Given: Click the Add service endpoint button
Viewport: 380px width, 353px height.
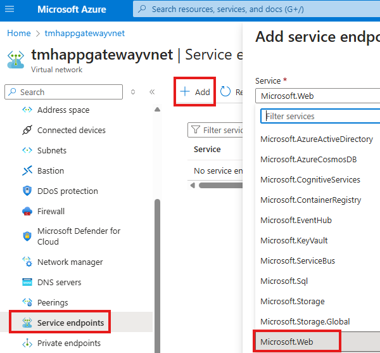Looking at the screenshot, I should 195,92.
